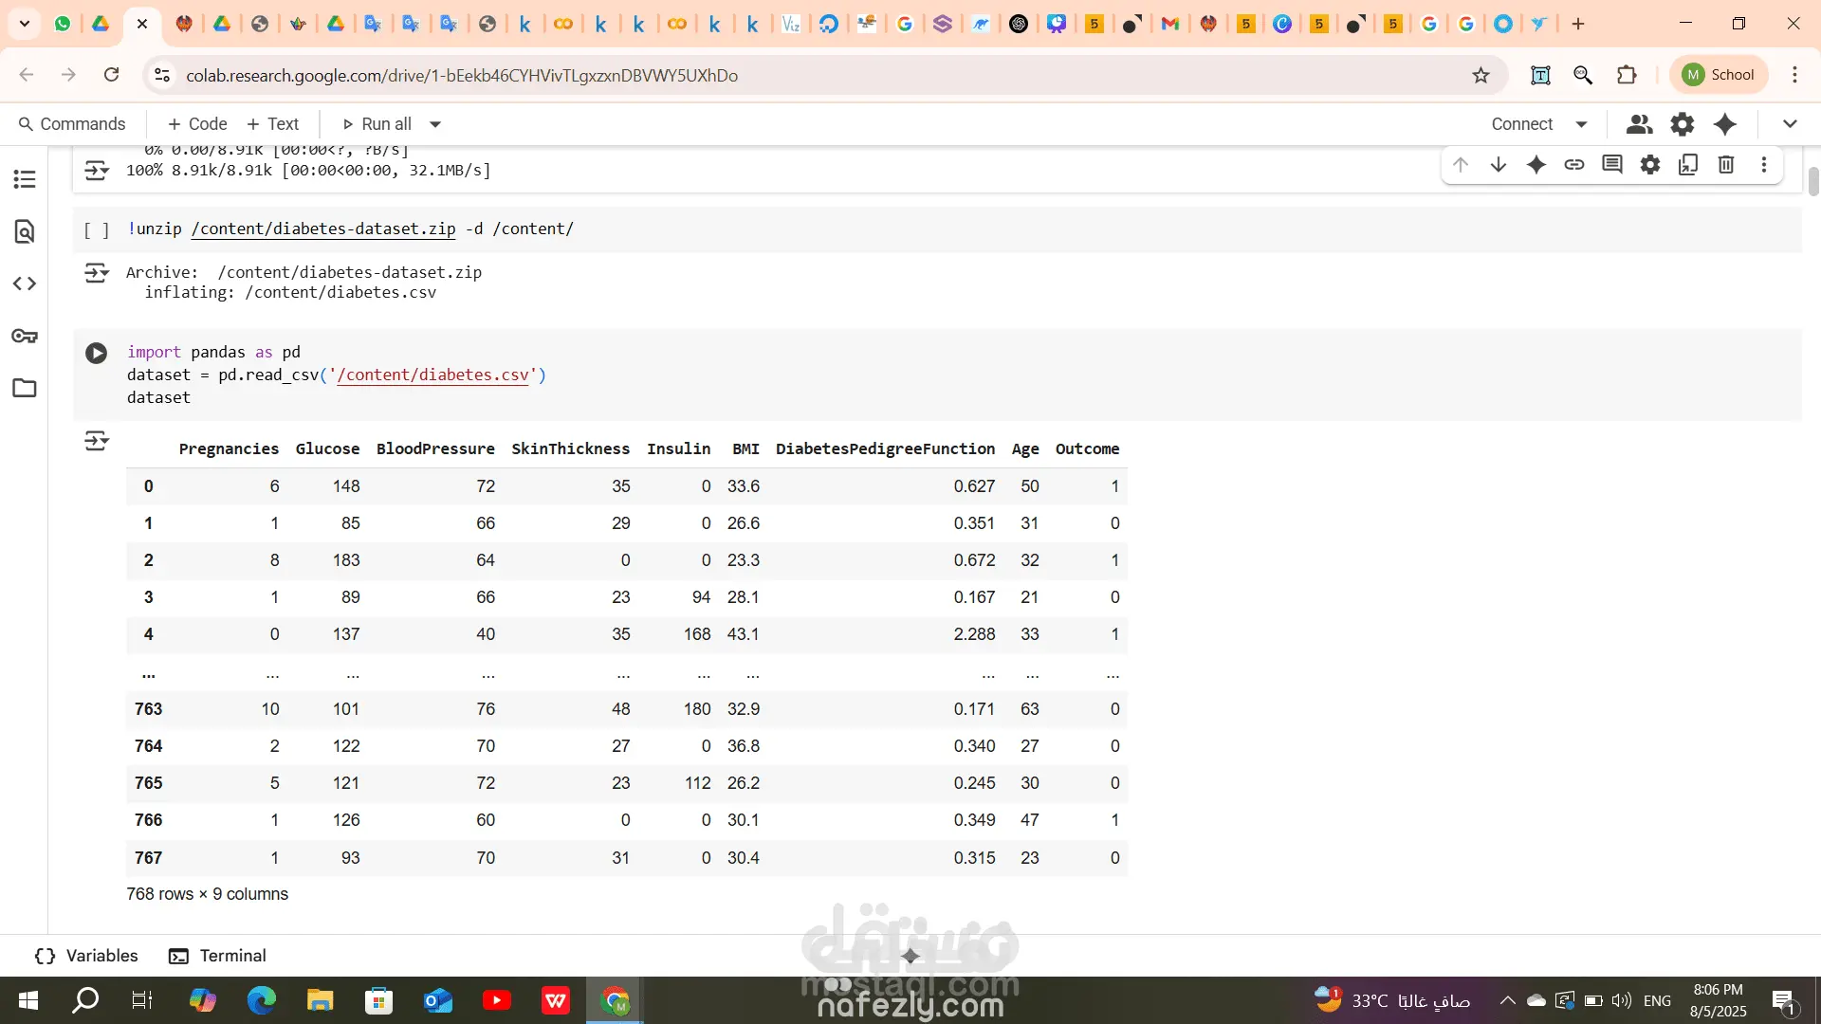Open the Files folder icon in sidebar
This screenshot has height=1024, width=1821.
25,388
